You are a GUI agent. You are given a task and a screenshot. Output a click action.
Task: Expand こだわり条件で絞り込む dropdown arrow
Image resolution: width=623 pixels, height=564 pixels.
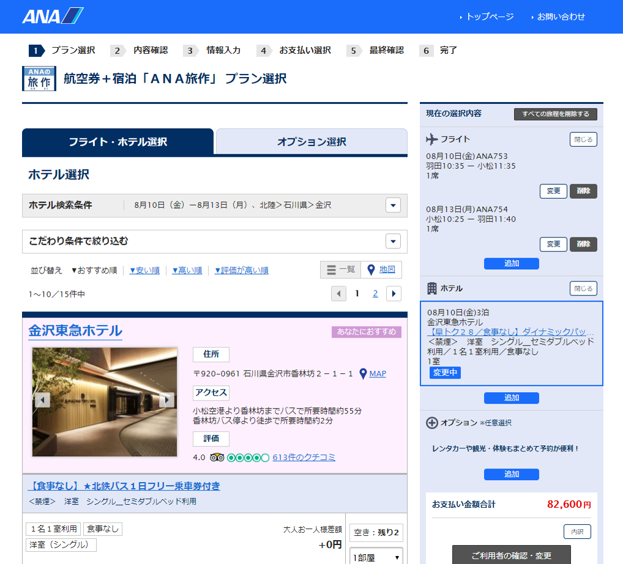point(393,241)
